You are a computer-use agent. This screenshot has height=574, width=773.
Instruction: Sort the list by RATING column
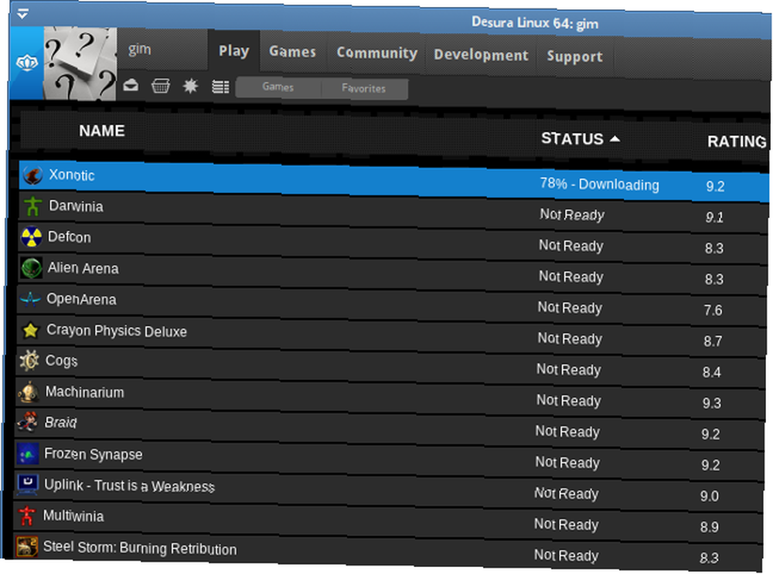pyautogui.click(x=737, y=142)
